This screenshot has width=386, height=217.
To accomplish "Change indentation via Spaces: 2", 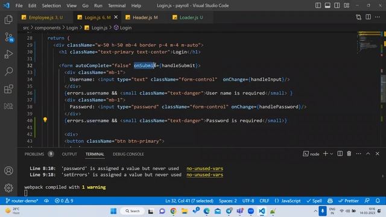I will click(228, 201).
